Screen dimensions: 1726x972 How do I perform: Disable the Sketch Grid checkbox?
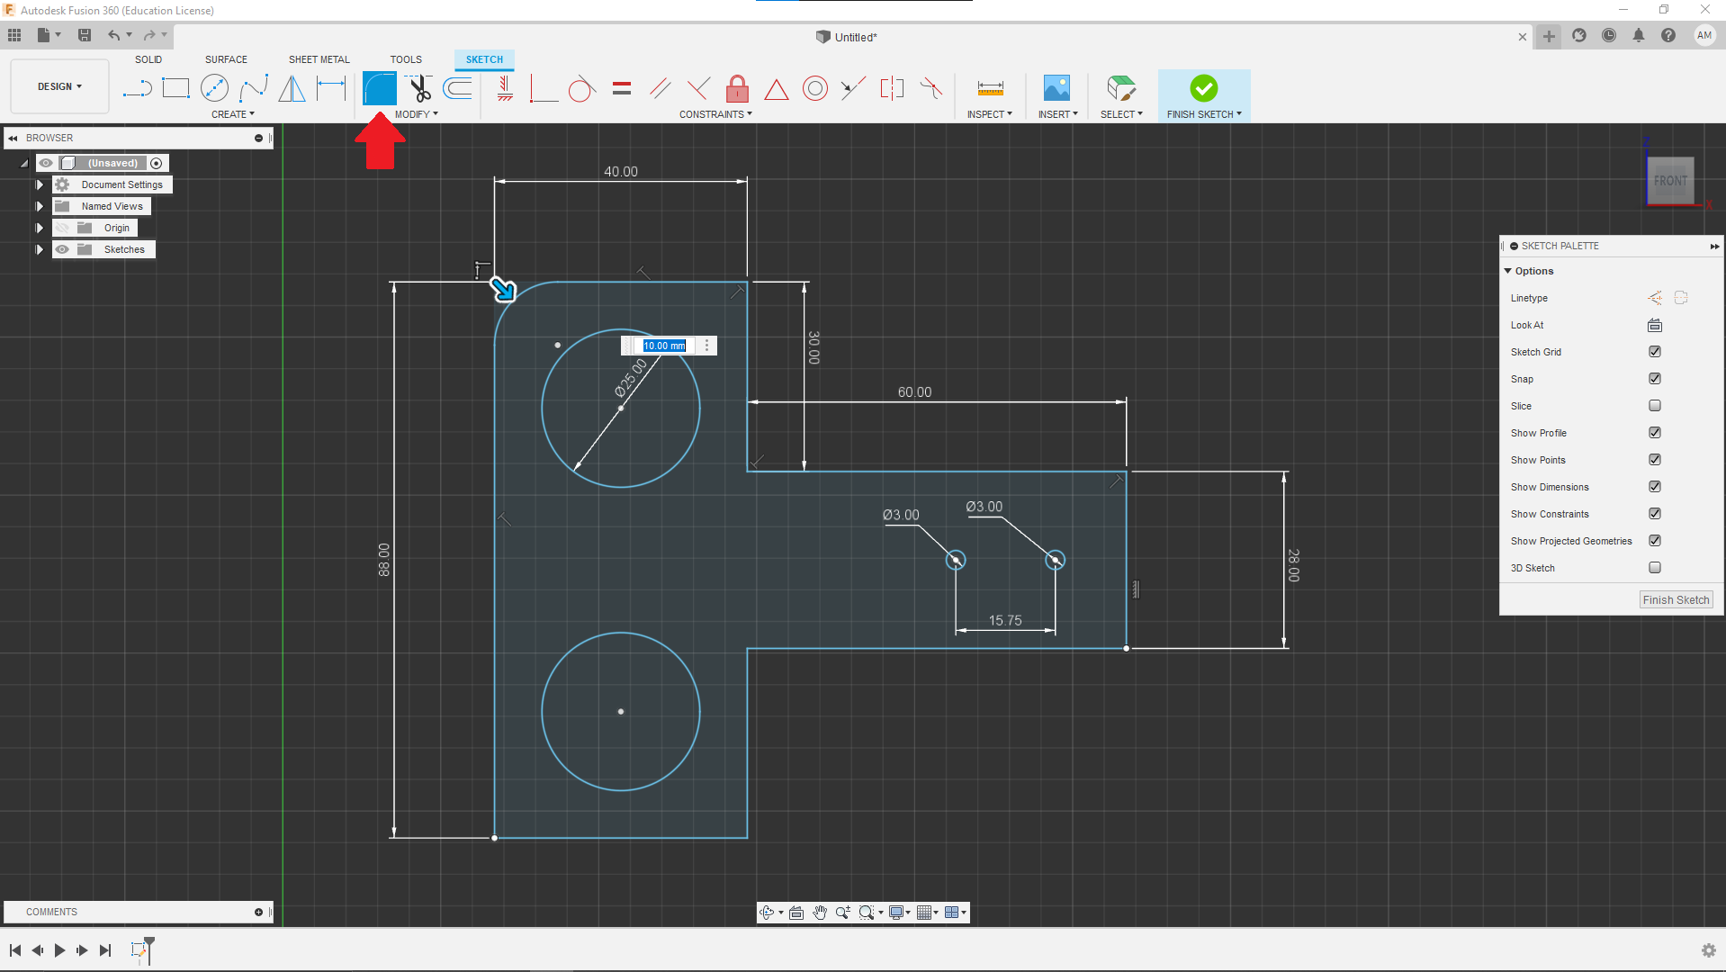(x=1654, y=352)
